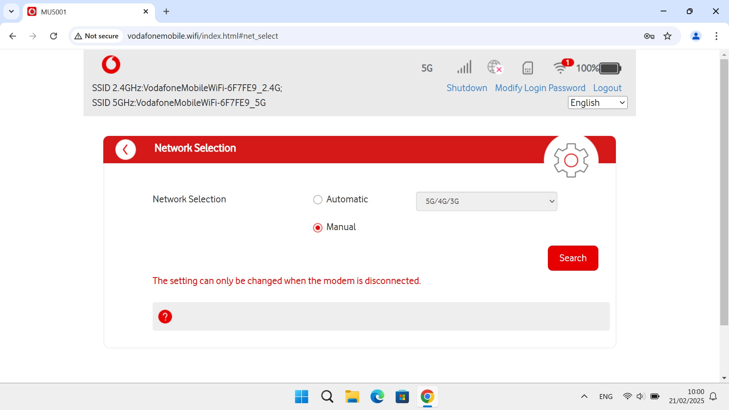Image resolution: width=729 pixels, height=410 pixels.
Task: Click Modify Login Password
Action: pos(540,88)
